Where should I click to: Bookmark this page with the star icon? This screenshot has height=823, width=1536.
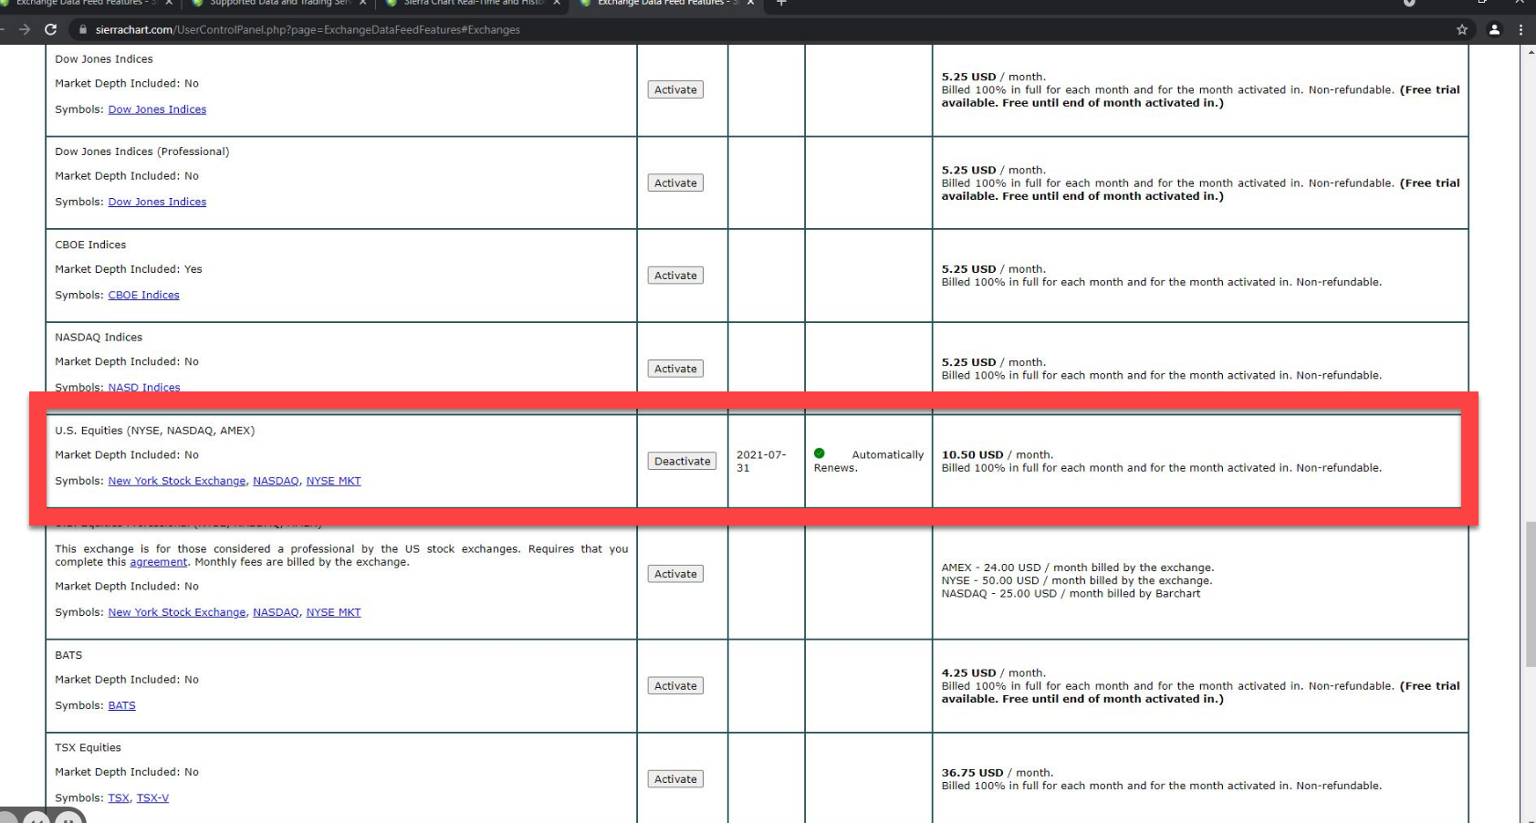pos(1462,29)
